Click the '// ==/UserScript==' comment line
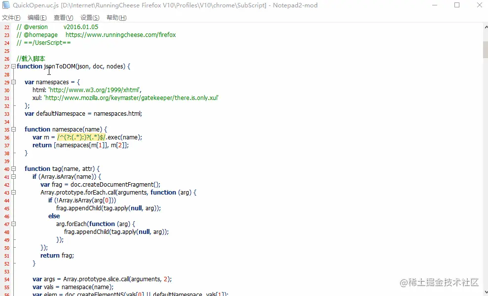The width and height of the screenshot is (488, 296). [x=44, y=43]
